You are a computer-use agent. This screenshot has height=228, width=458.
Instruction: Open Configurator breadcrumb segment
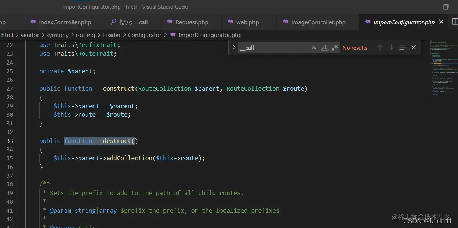[x=145, y=35]
